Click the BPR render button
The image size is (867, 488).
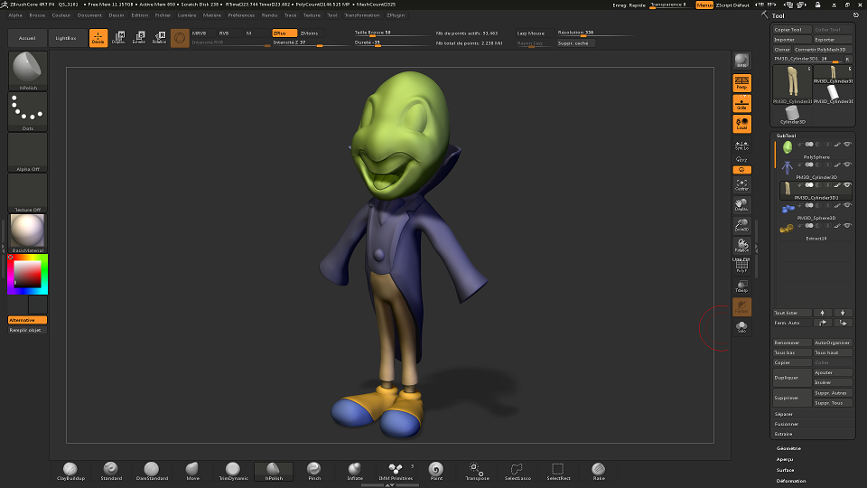click(x=741, y=61)
